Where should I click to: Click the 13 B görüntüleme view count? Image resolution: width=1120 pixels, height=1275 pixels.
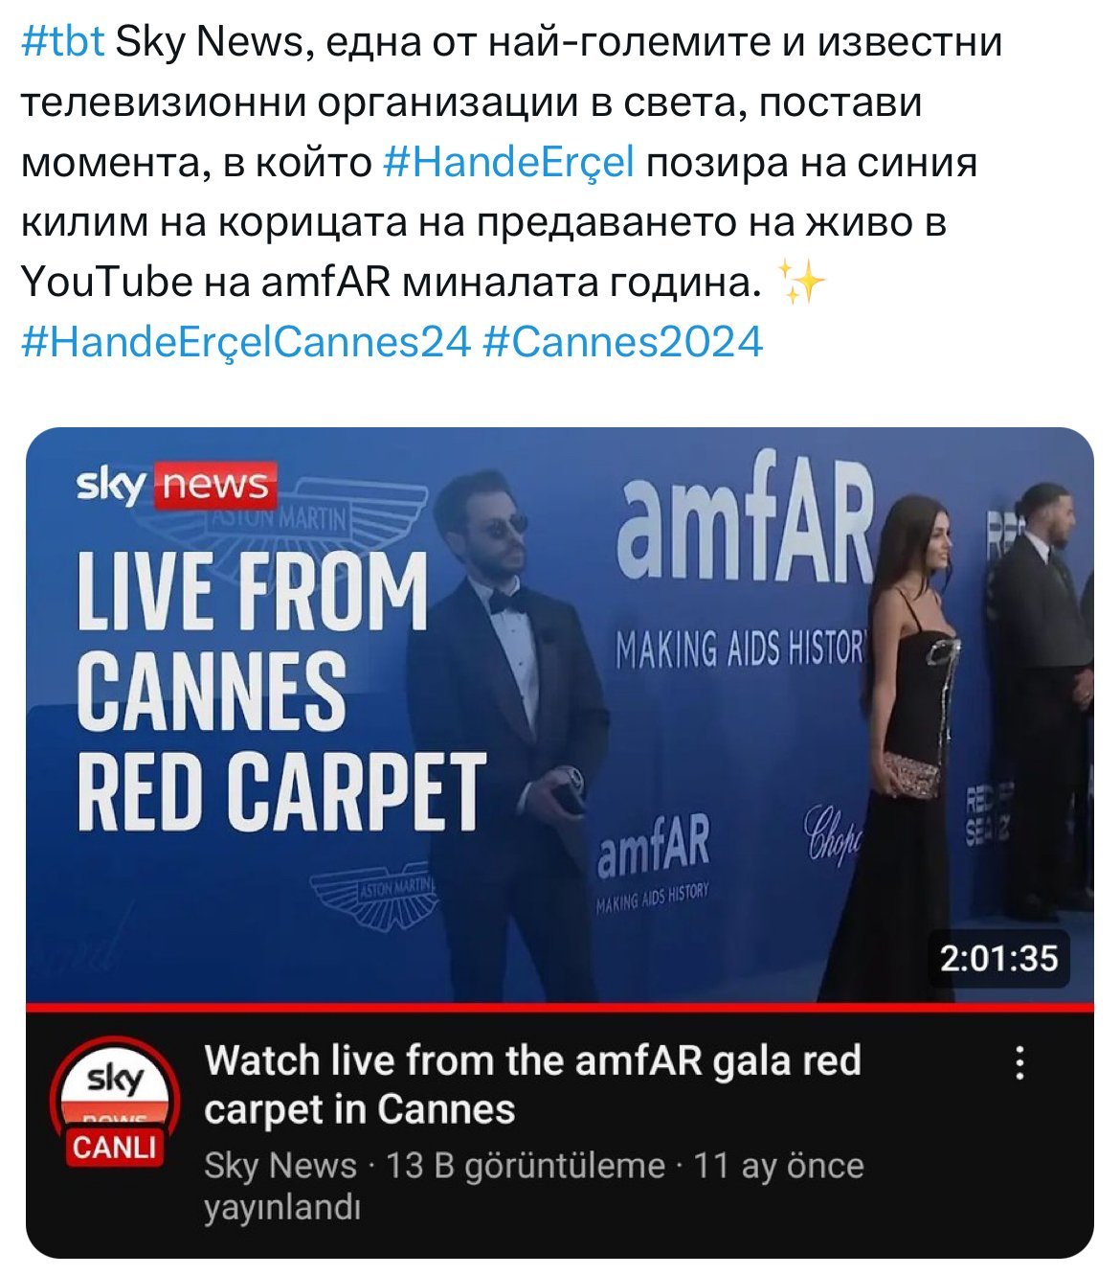tap(525, 1166)
